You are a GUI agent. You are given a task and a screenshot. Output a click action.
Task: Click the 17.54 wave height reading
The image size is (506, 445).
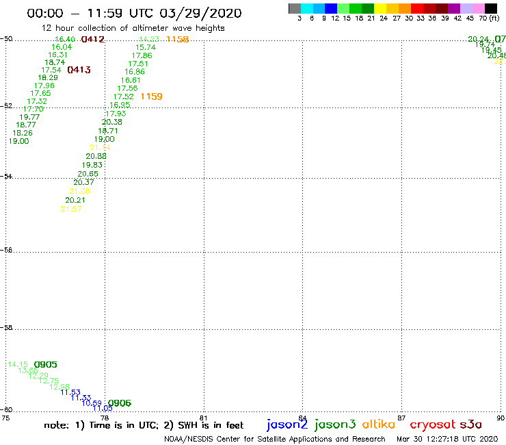[51, 70]
